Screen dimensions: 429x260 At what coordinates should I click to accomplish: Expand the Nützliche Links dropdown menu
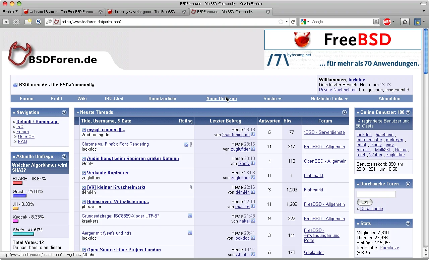click(329, 99)
